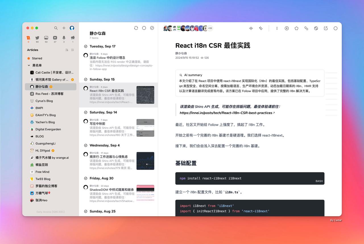Open the entry 写在中秋前

[118, 128]
